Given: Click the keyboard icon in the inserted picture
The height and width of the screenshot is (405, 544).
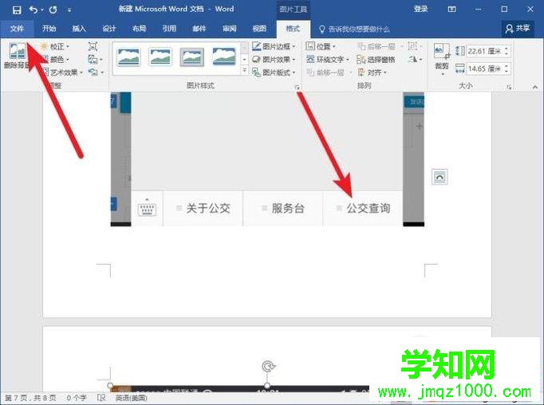Looking at the screenshot, I should point(147,208).
